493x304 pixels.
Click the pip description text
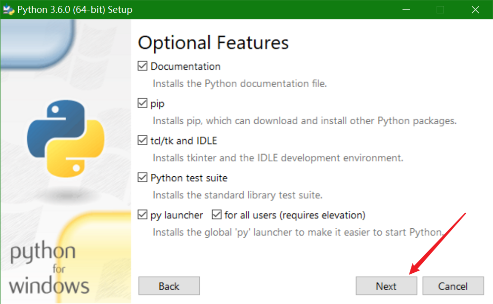click(304, 121)
